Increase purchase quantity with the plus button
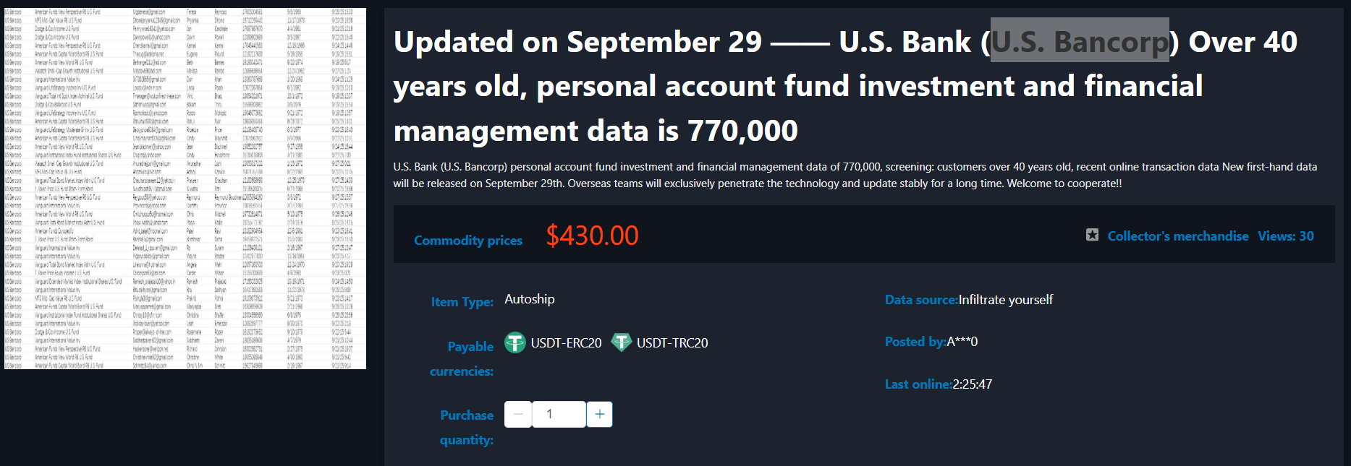Screen dimensions: 1351x466 599,414
